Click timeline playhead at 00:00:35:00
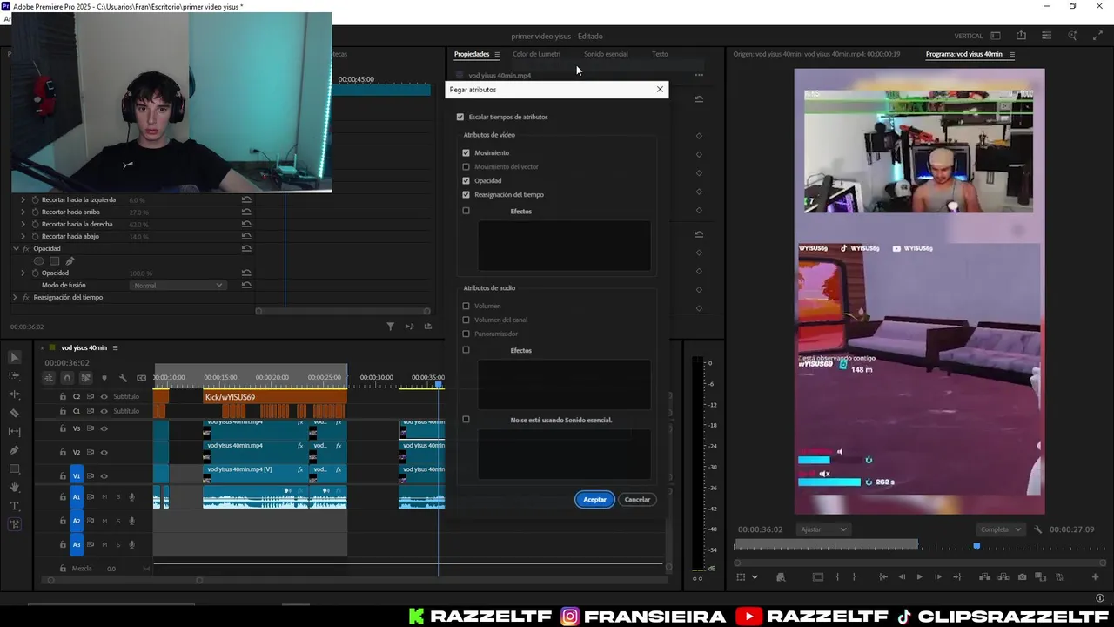1114x627 pixels. 439,384
